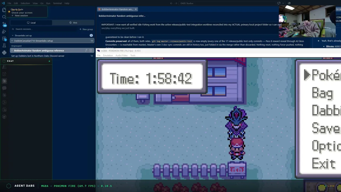Select the BobberAnimator Random ambiguous reference session
The height and width of the screenshot is (192, 341).
coord(52,50)
